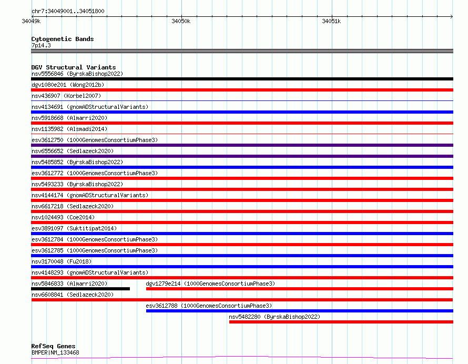Click the red bar under dgv1279e214

300,289
